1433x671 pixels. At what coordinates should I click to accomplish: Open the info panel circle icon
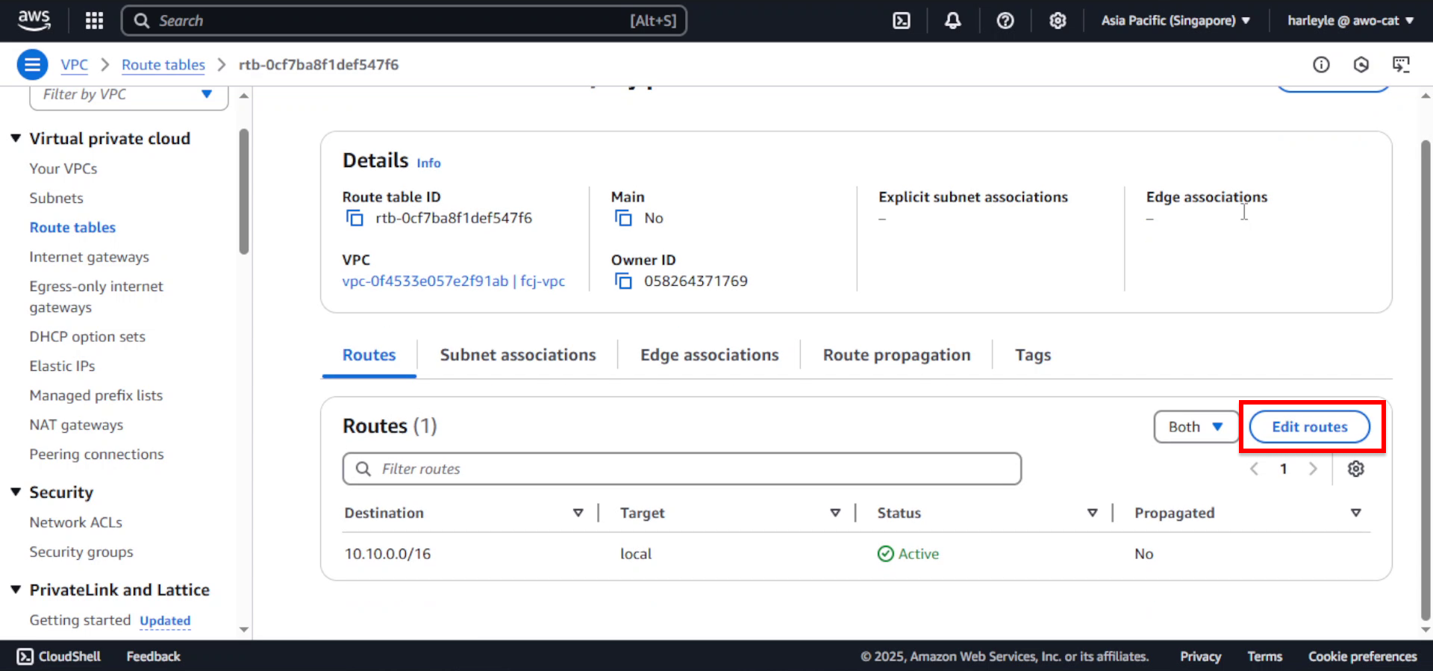click(1321, 65)
